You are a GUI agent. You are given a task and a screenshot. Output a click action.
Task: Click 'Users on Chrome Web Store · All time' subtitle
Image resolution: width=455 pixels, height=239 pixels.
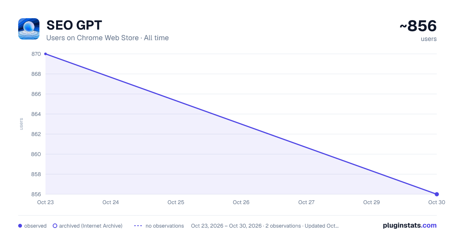tap(107, 38)
